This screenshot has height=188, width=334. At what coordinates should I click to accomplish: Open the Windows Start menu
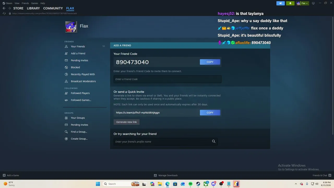coord(98,184)
